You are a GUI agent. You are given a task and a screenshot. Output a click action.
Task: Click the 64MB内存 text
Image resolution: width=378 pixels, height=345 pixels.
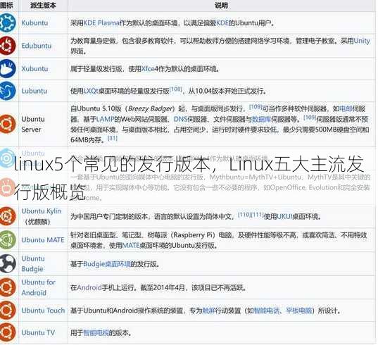(x=88, y=140)
